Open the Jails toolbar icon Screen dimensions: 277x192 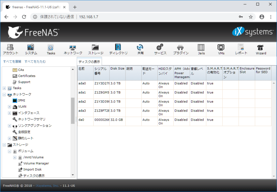tap(201, 49)
